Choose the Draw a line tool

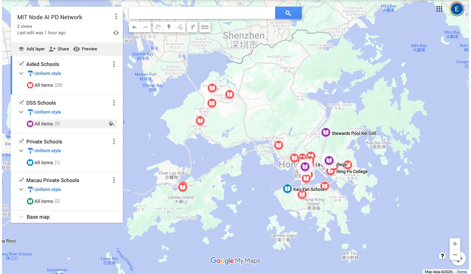180,27
